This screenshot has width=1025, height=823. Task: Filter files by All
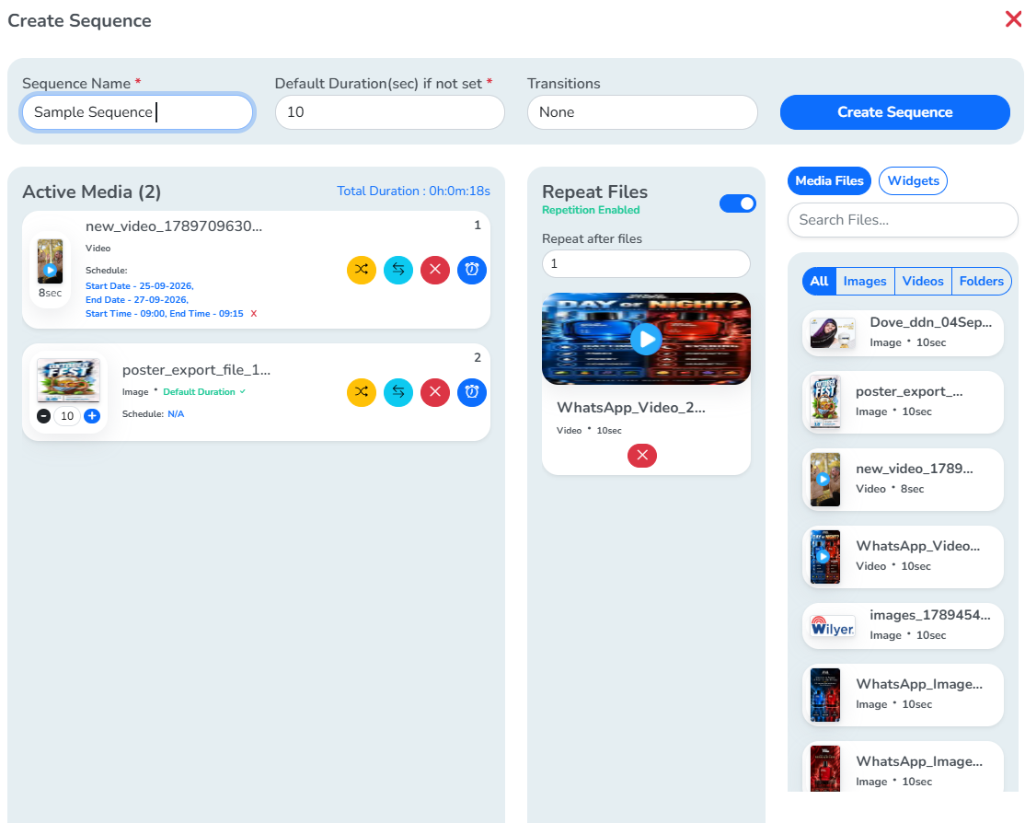click(819, 282)
